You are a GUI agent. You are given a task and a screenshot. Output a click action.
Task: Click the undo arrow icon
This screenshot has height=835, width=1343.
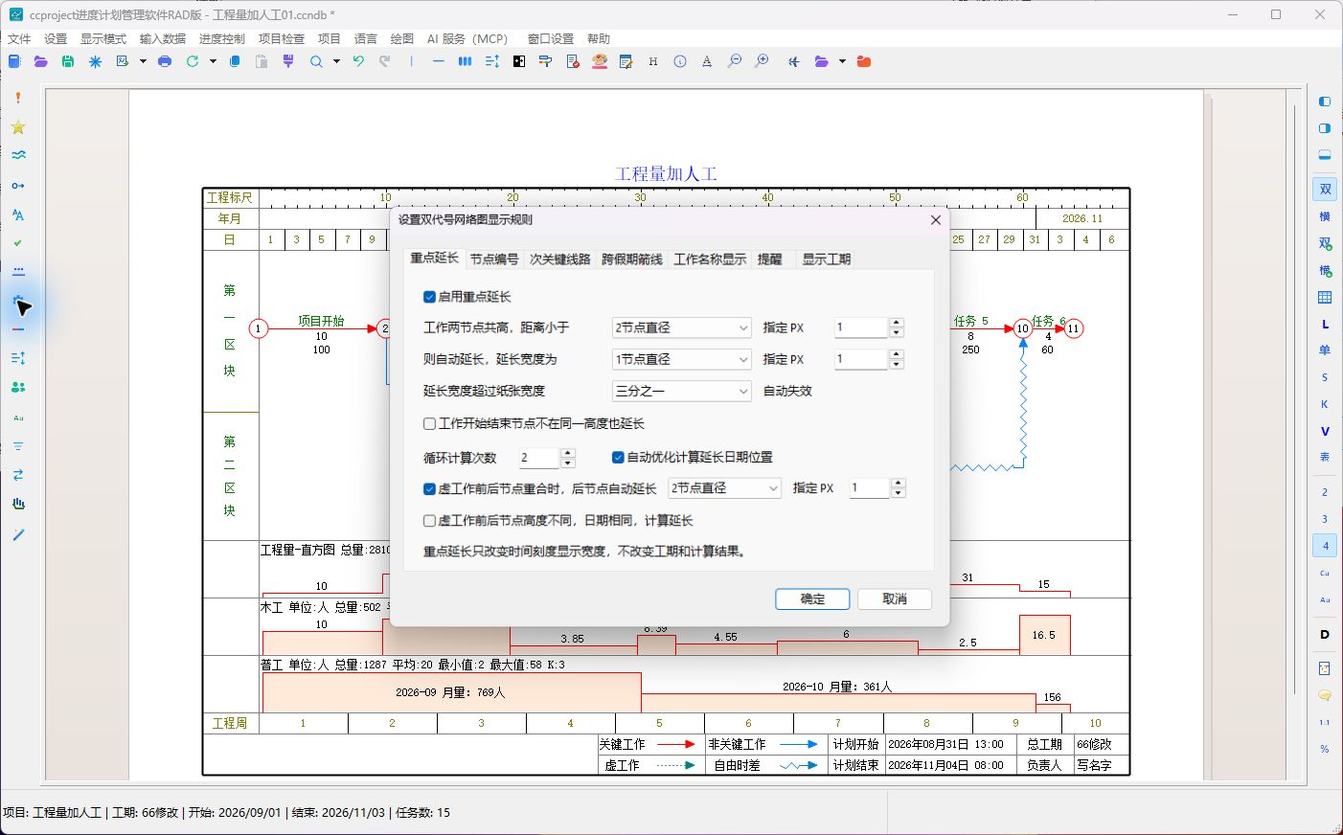coord(358,61)
